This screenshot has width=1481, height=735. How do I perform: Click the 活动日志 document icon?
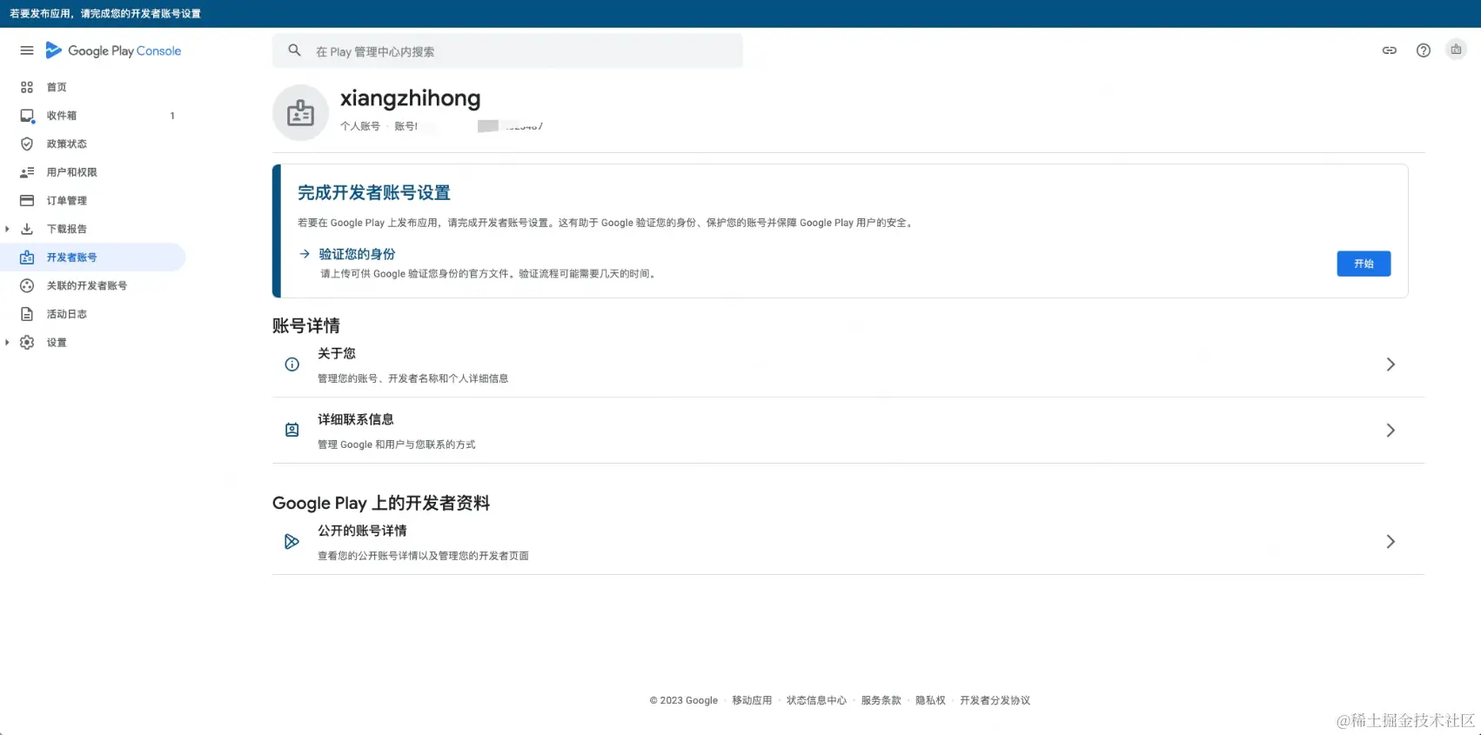click(27, 314)
